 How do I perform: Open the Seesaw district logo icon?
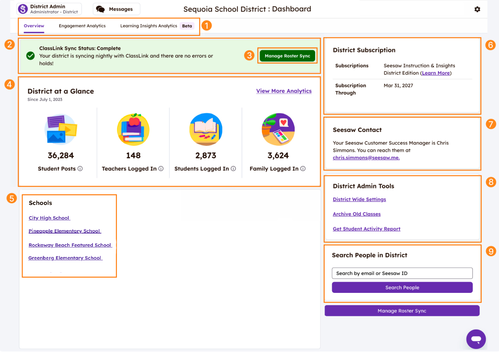pyautogui.click(x=22, y=9)
